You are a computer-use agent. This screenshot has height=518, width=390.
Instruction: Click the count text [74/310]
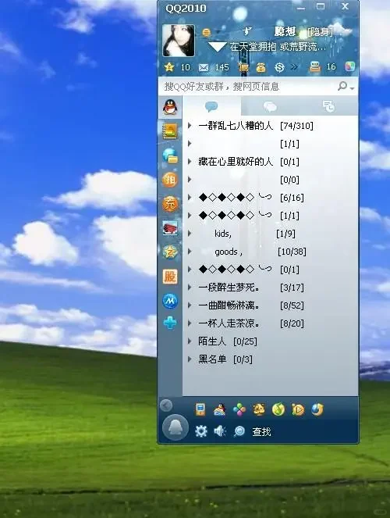click(296, 126)
